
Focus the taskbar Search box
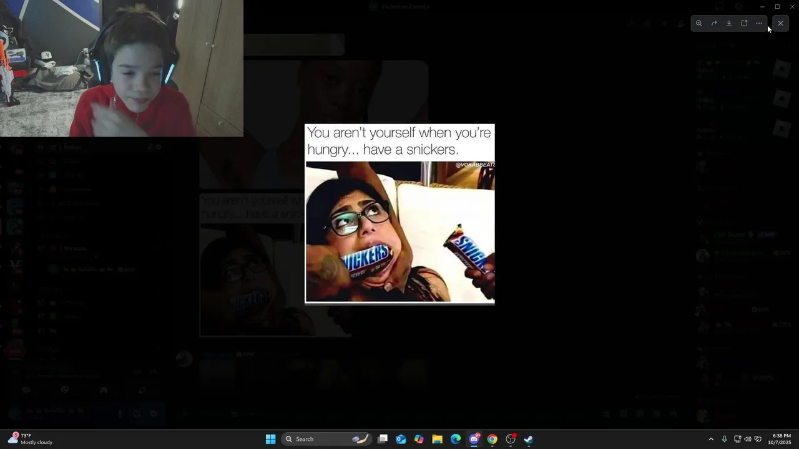pos(327,439)
